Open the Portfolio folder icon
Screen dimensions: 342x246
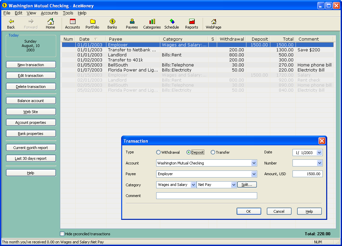(x=92, y=24)
